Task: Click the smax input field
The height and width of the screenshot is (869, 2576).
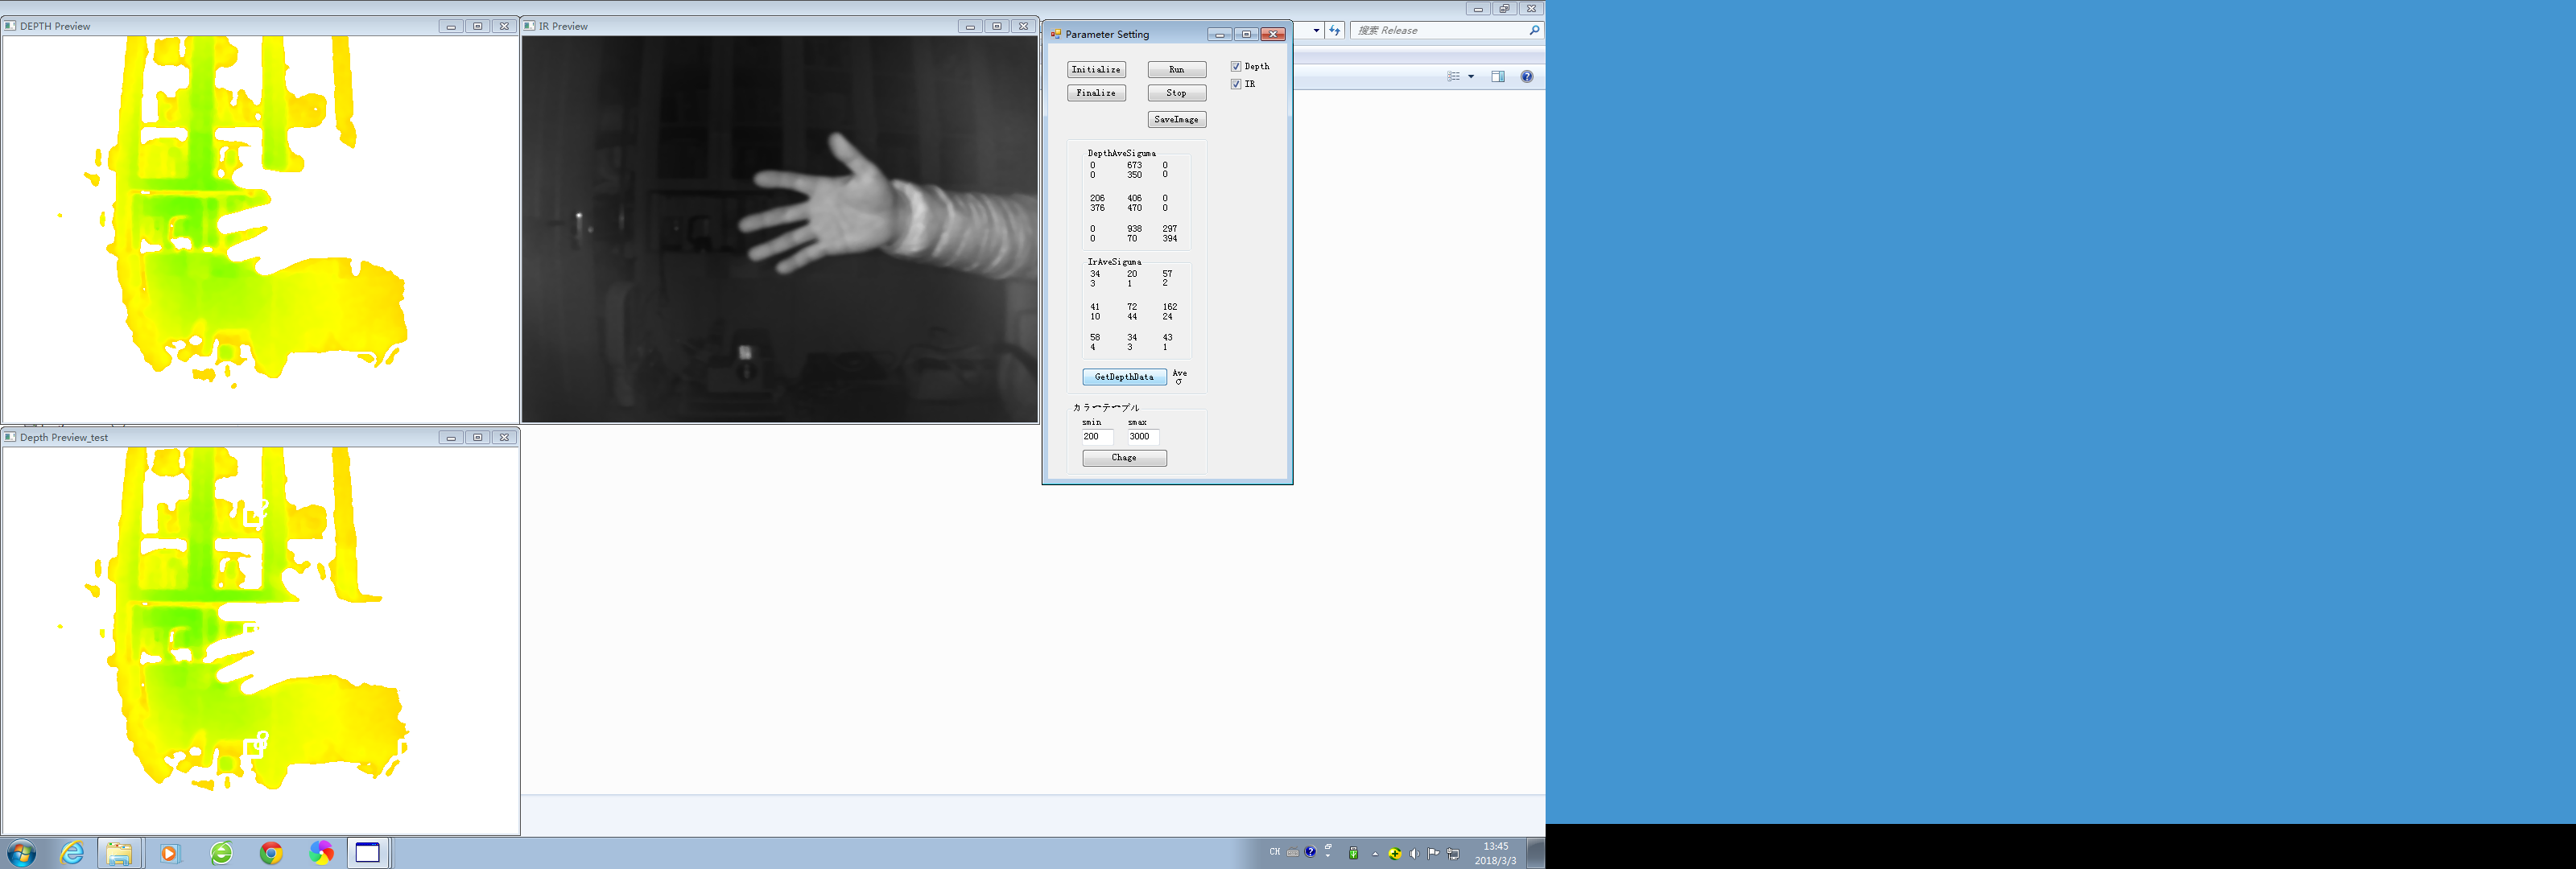Action: point(1142,437)
